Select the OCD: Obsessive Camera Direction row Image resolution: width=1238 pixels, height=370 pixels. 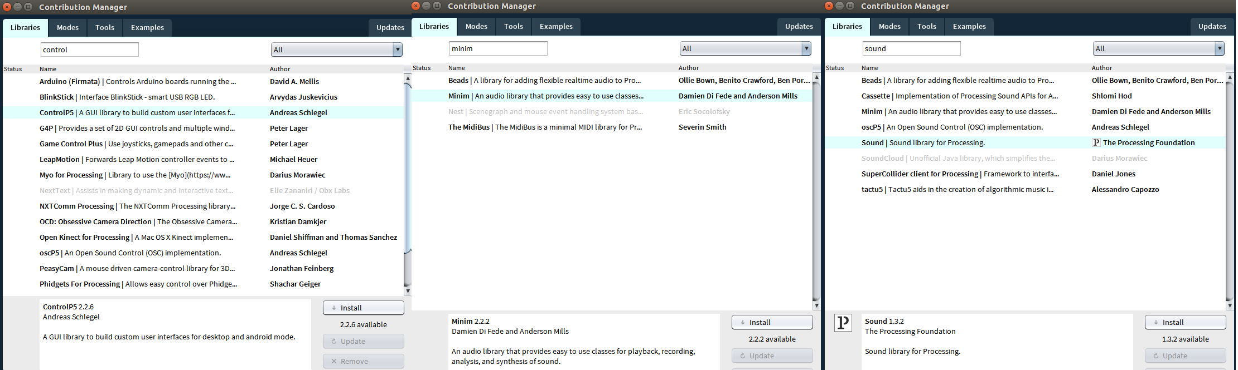[x=203, y=221]
